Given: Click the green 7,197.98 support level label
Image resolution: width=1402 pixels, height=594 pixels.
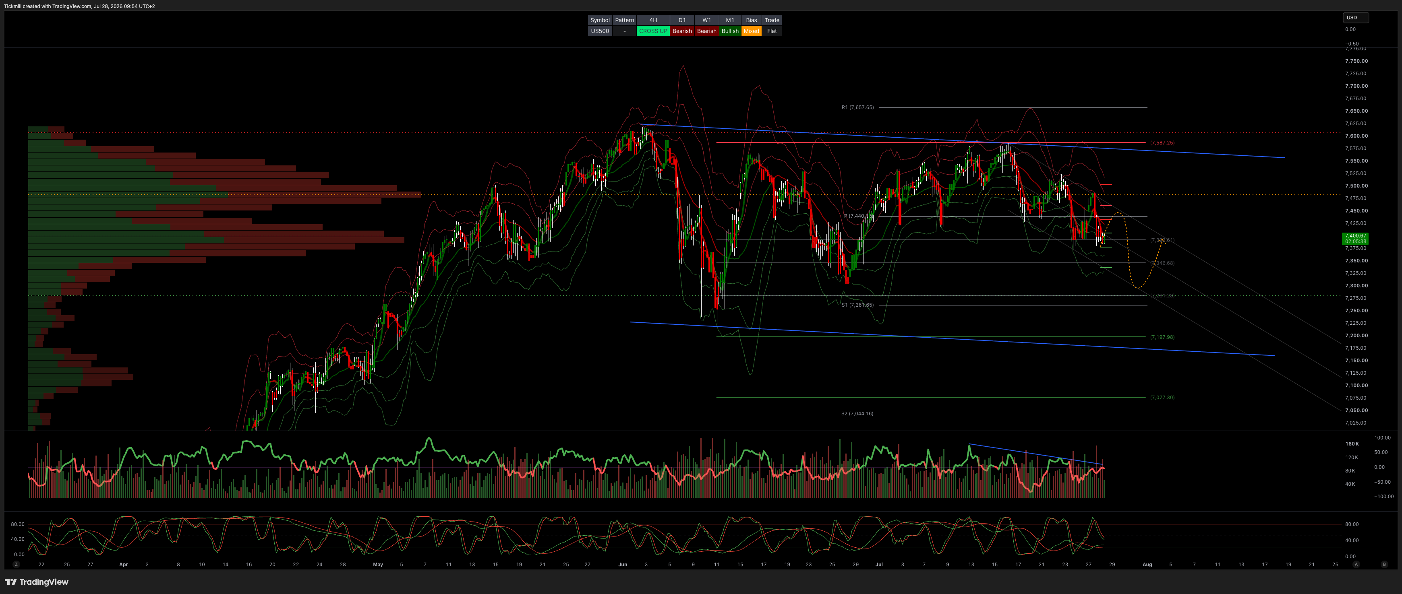Looking at the screenshot, I should point(1162,337).
